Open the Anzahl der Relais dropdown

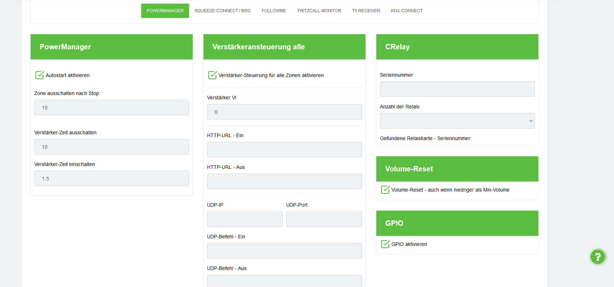click(x=457, y=121)
